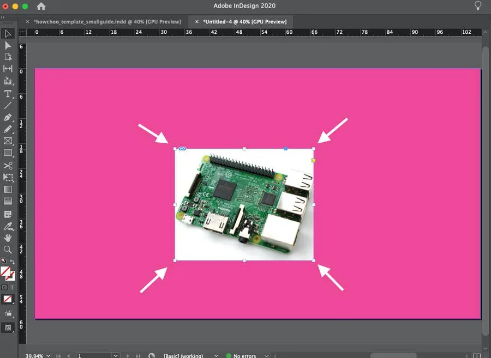Open the preflight profile dropdown
The height and width of the screenshot is (358, 491).
click(x=217, y=356)
